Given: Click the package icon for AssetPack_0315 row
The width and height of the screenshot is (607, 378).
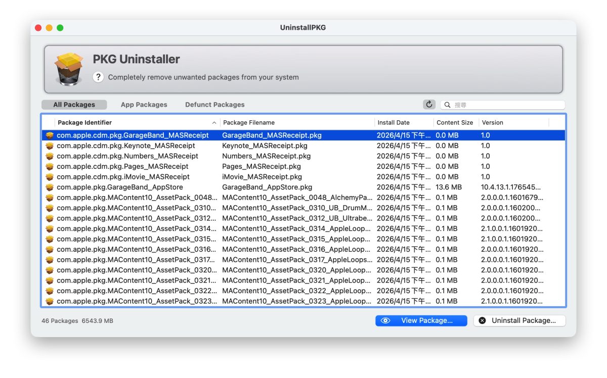Looking at the screenshot, I should [50, 239].
